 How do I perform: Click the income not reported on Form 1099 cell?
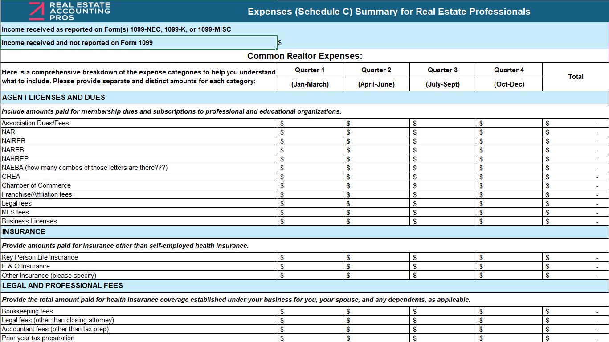pos(138,43)
